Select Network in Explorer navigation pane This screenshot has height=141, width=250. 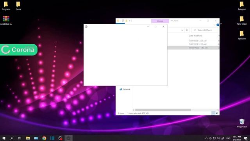point(125,89)
